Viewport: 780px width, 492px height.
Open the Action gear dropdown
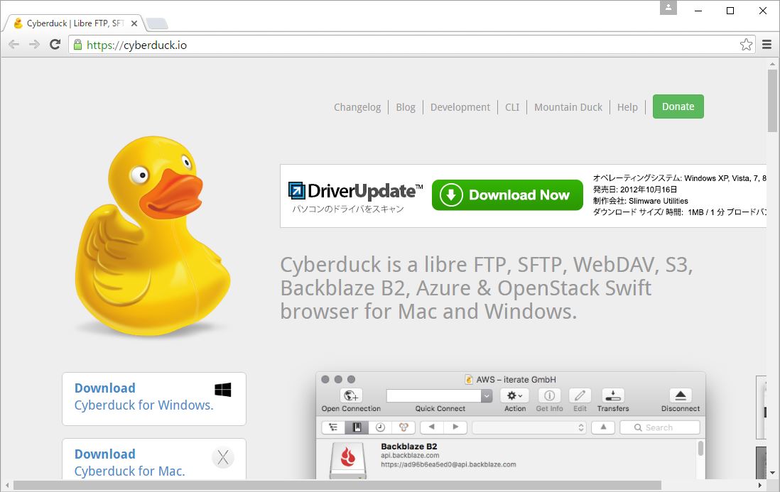pyautogui.click(x=515, y=395)
